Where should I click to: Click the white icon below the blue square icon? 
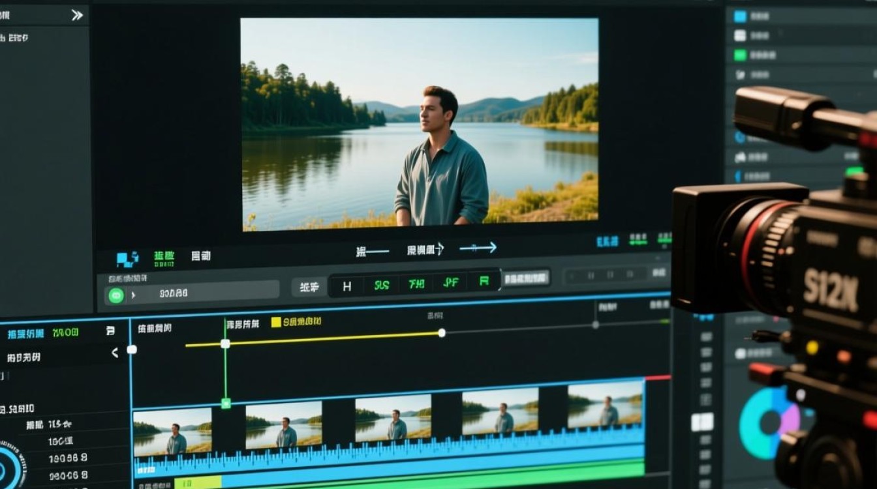tap(740, 37)
